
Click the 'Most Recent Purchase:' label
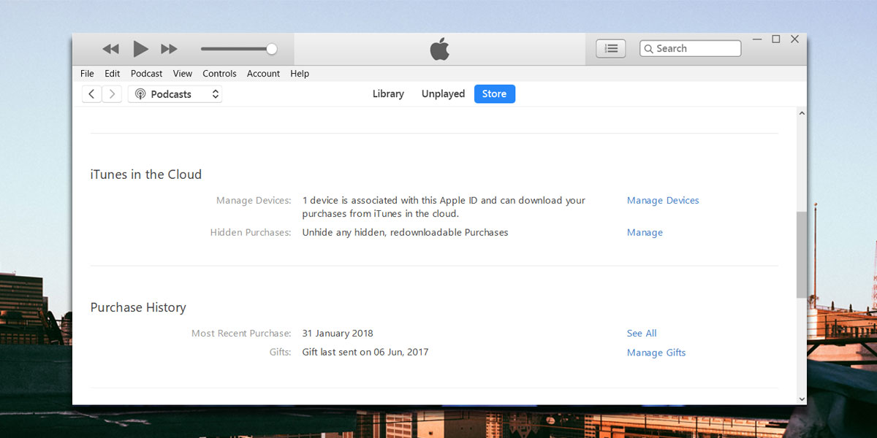click(241, 333)
